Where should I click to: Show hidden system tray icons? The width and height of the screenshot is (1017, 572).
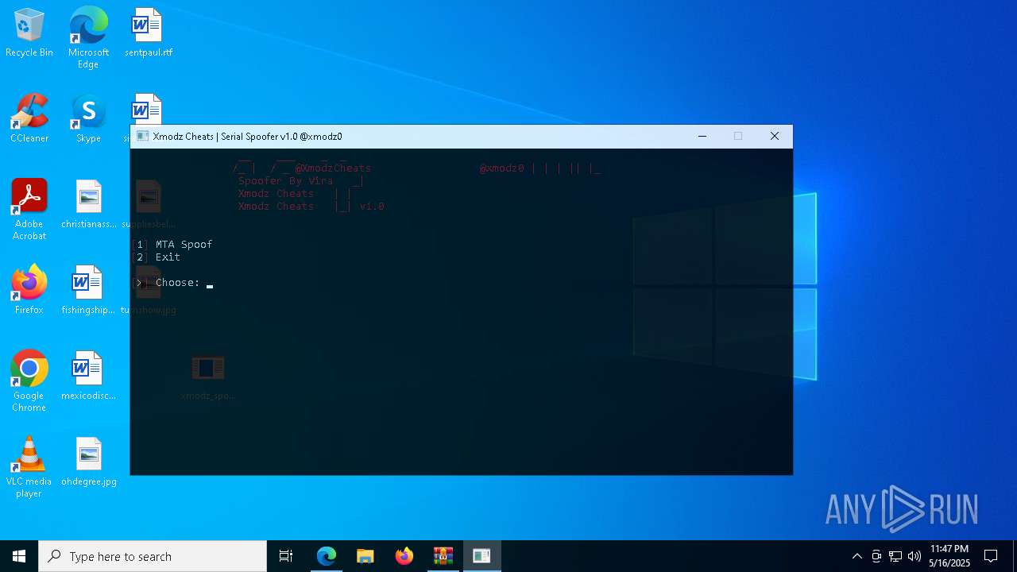pyautogui.click(x=857, y=556)
